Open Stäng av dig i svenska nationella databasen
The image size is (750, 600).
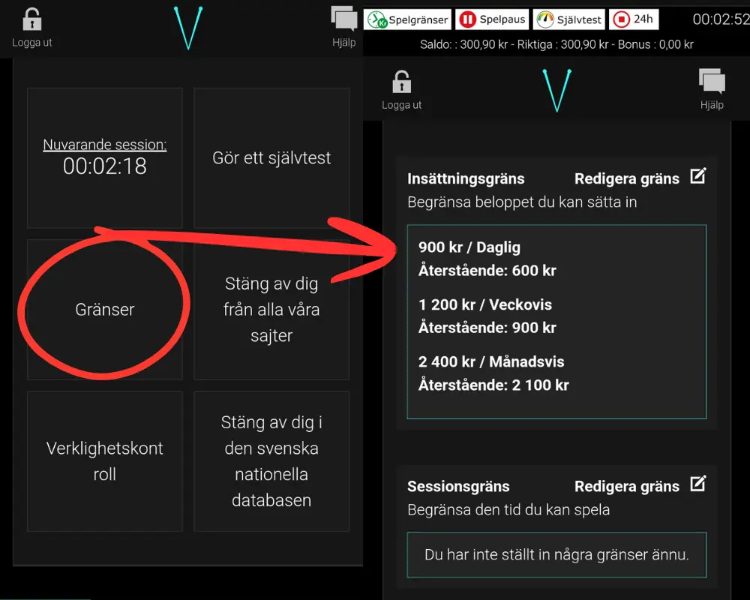click(x=271, y=461)
